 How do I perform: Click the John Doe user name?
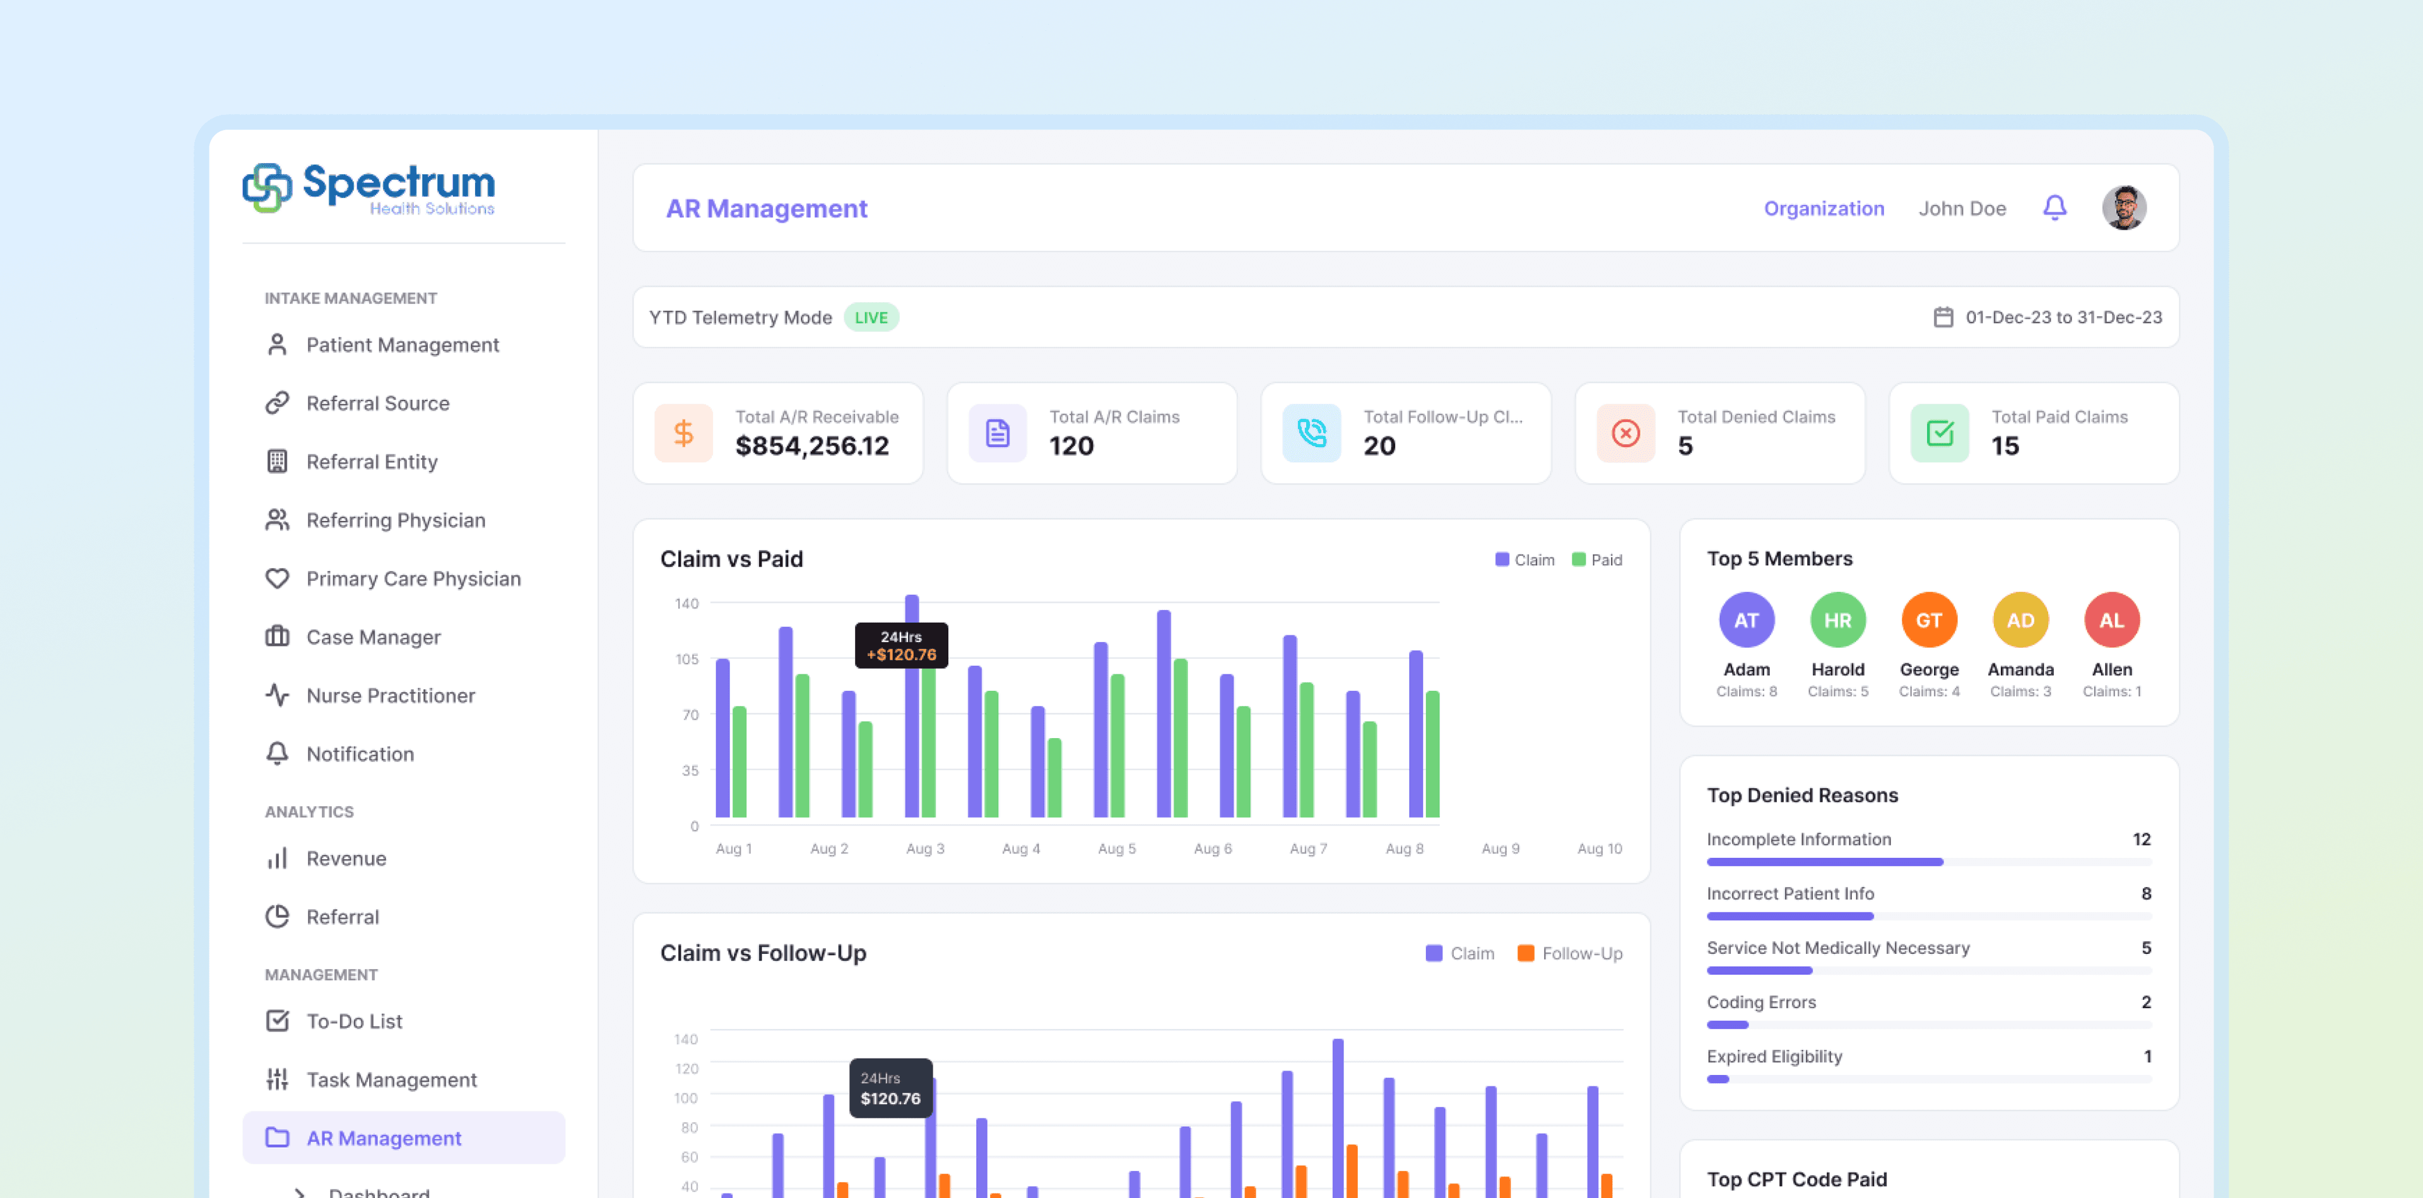point(1962,209)
